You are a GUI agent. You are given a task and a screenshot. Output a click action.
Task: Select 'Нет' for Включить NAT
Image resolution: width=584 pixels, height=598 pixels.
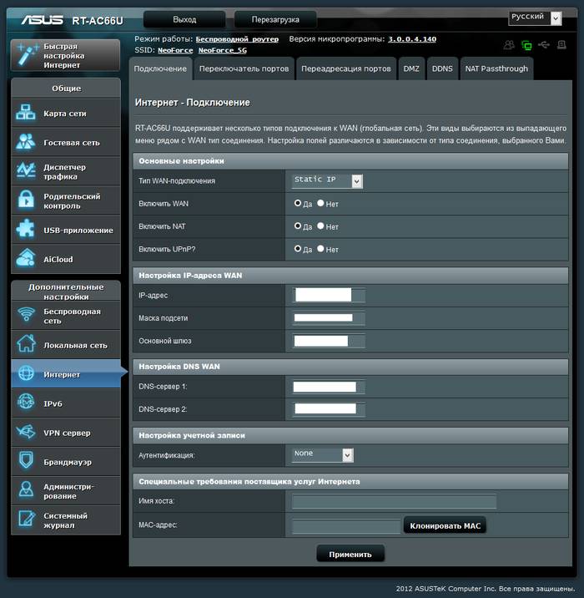pos(321,226)
